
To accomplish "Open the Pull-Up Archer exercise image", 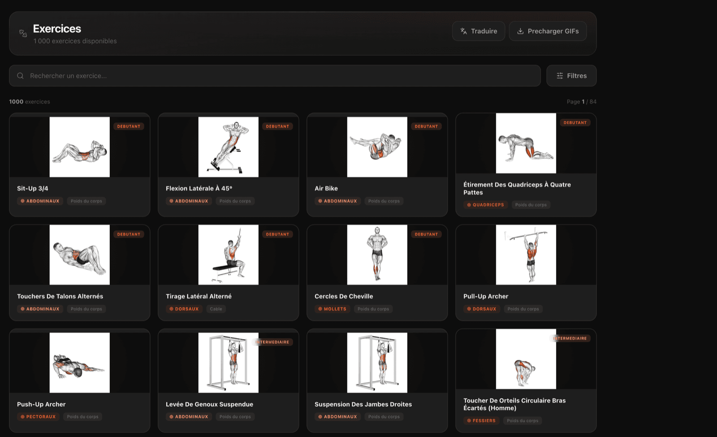I will click(526, 254).
